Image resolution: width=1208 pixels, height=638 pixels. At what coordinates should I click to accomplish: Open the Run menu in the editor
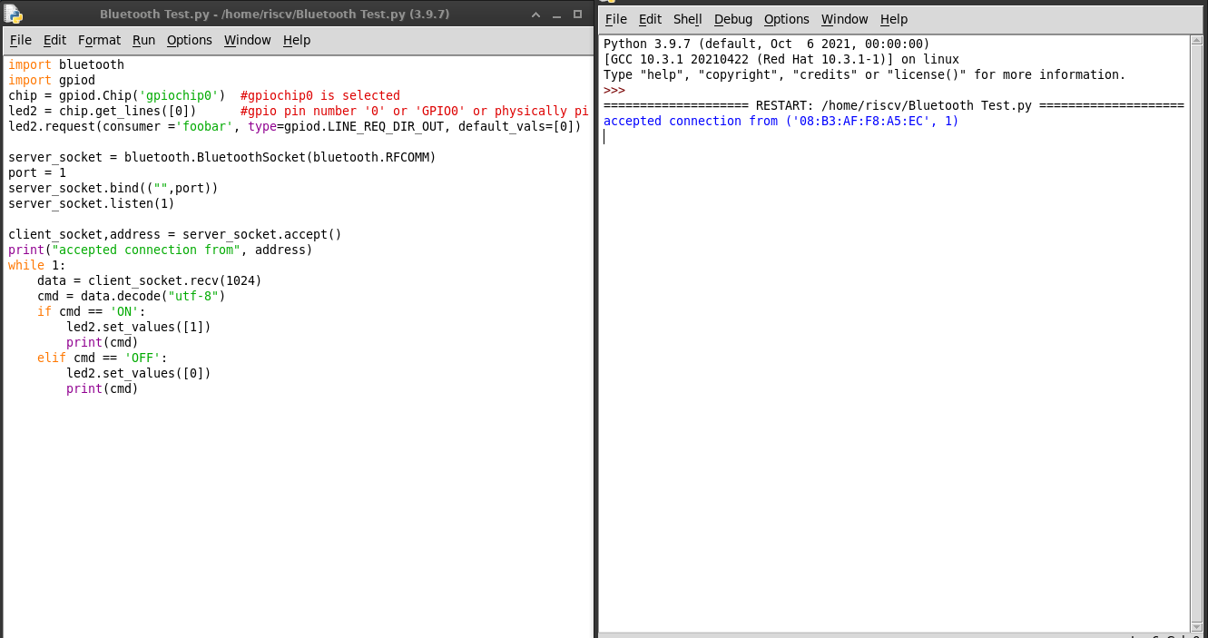coord(143,40)
